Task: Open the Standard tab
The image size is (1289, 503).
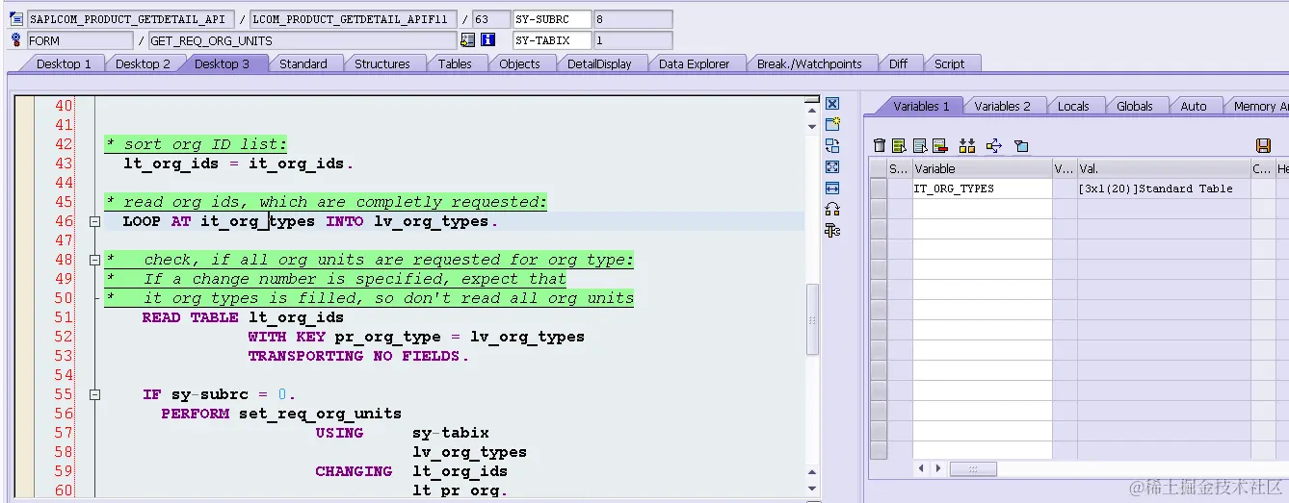Action: click(x=303, y=63)
